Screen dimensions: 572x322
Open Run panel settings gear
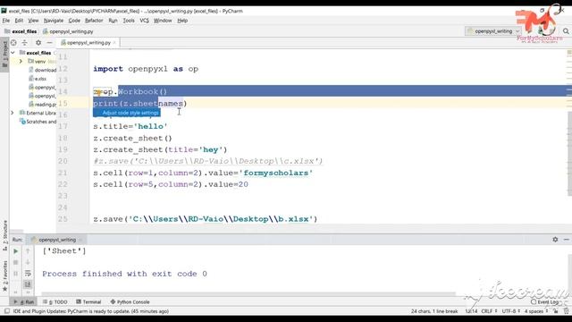pyautogui.click(x=555, y=240)
